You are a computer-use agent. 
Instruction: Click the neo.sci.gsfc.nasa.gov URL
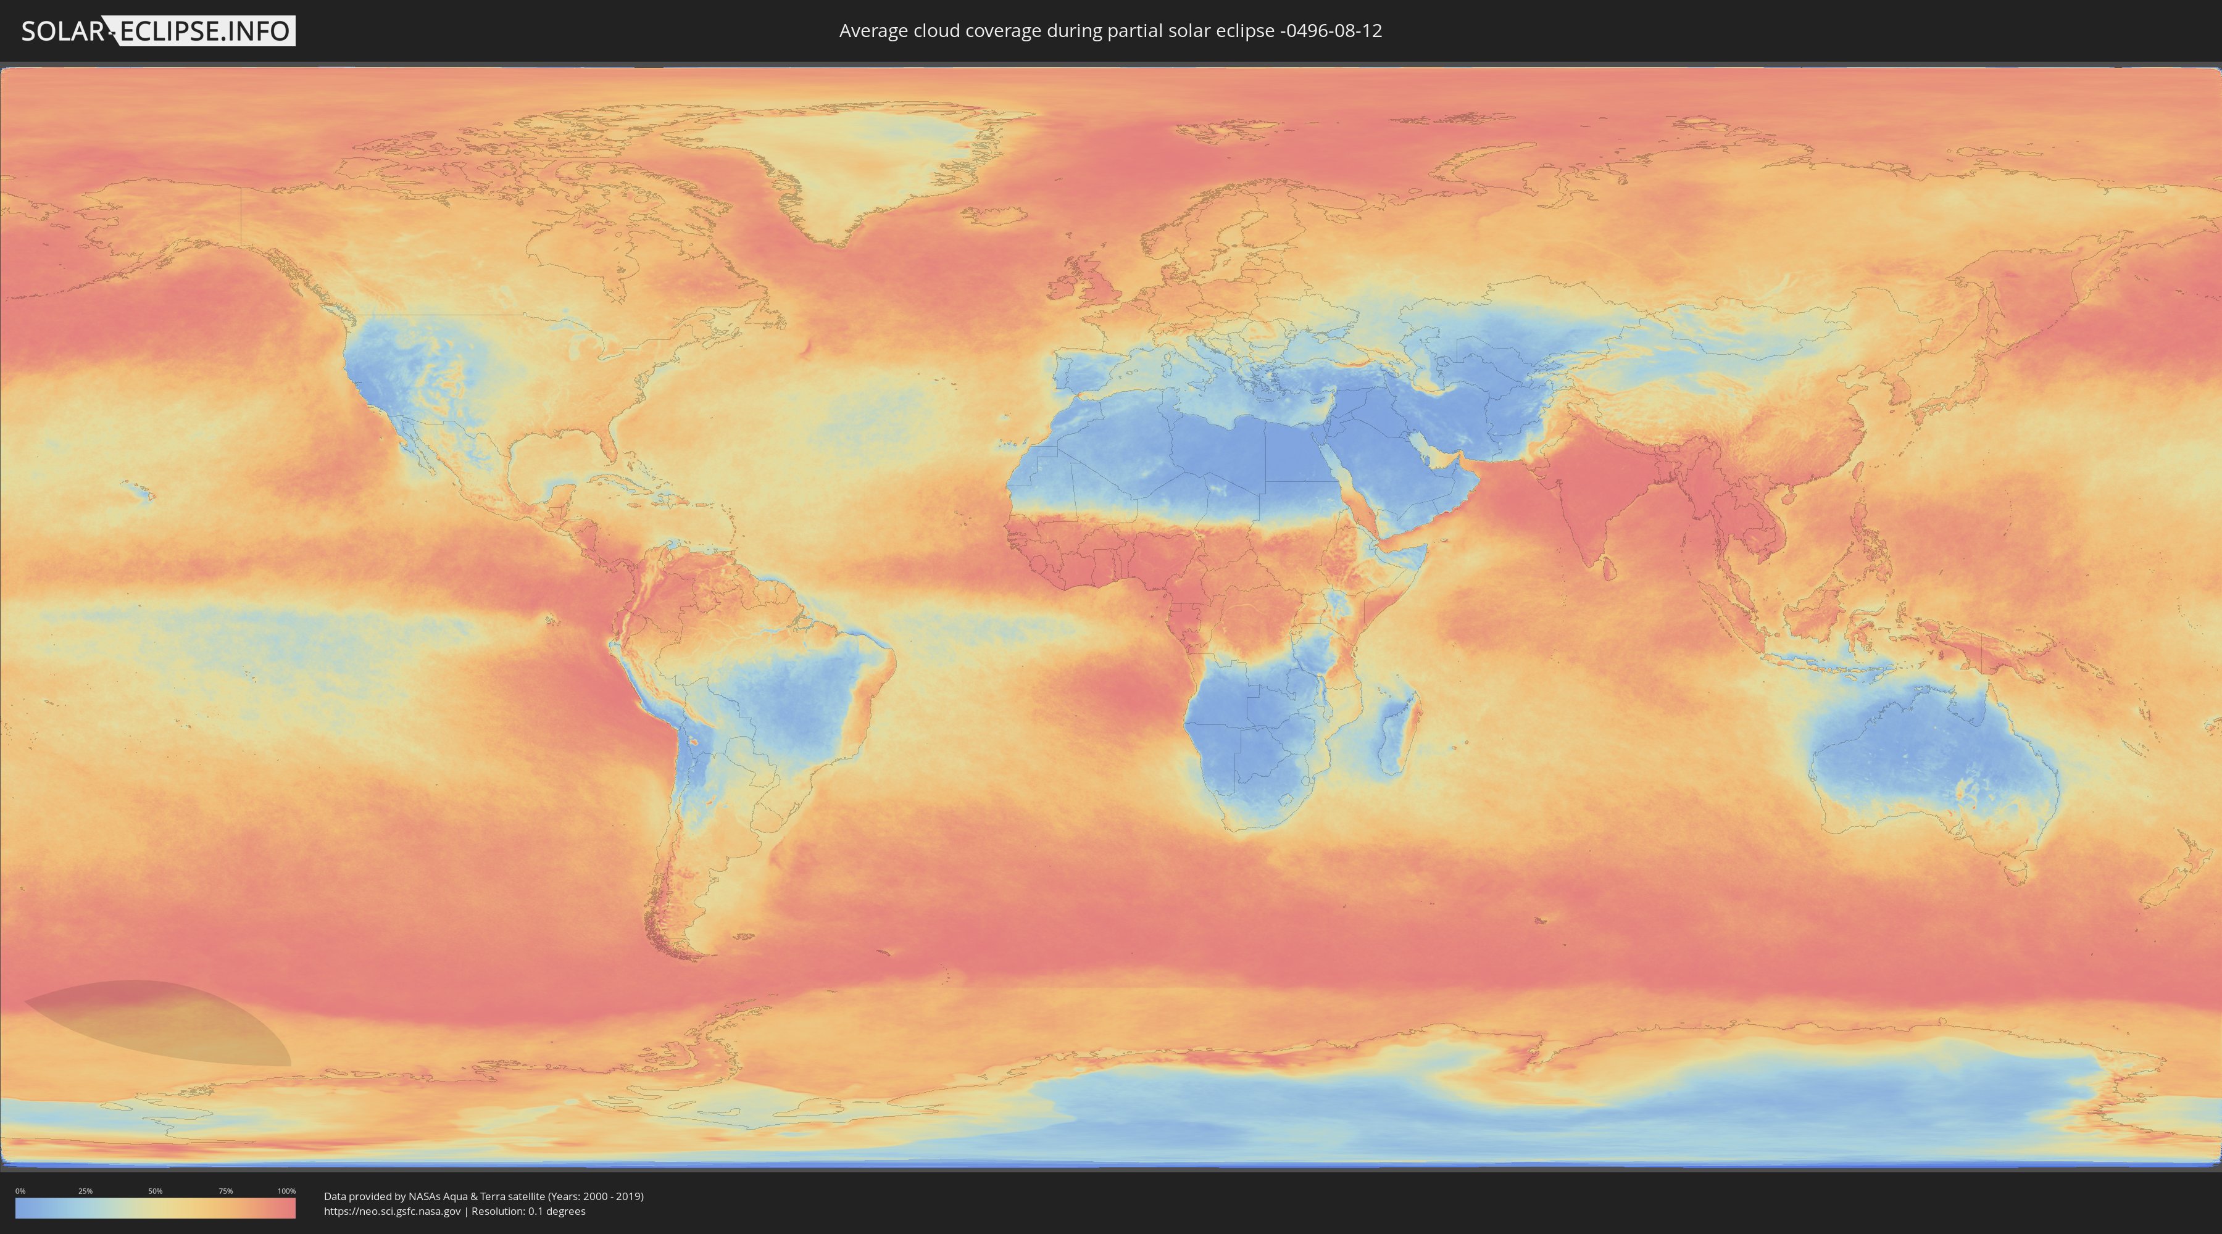point(391,1211)
